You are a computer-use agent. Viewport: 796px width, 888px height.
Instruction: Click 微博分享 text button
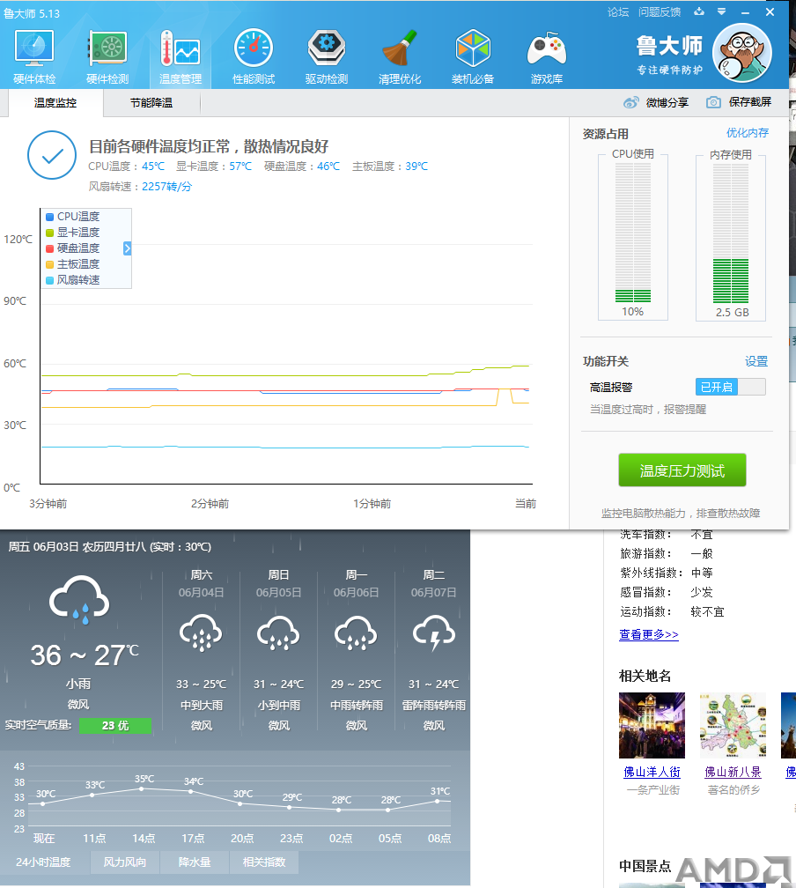(x=667, y=102)
